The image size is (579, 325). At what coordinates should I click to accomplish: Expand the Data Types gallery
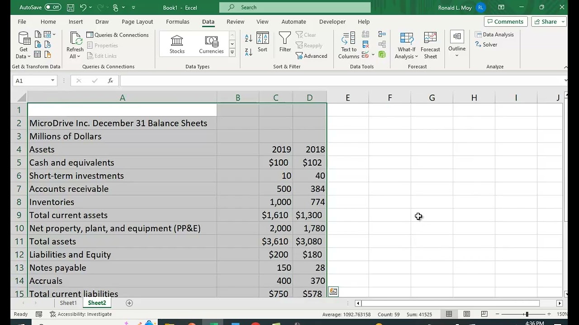pyautogui.click(x=232, y=53)
